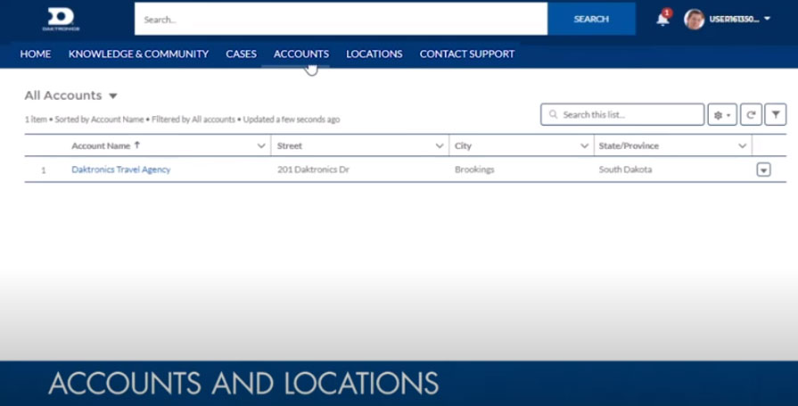Expand Street column options
The image size is (798, 406).
440,145
